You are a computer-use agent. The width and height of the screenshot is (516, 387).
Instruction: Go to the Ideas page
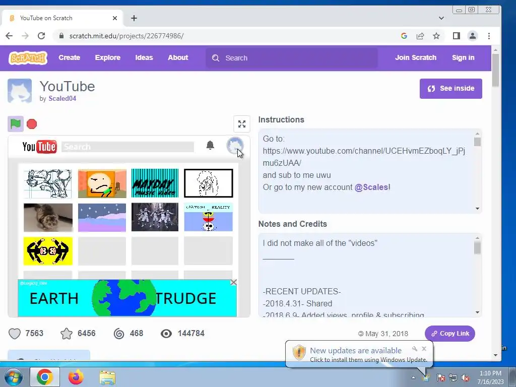[x=144, y=57]
